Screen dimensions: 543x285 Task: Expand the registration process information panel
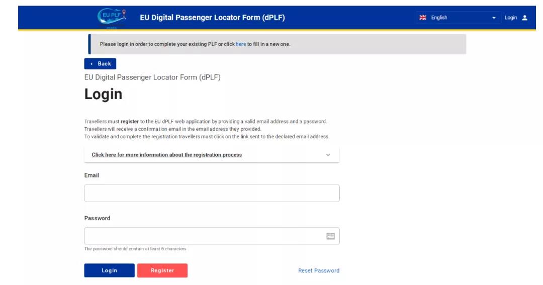click(212, 155)
